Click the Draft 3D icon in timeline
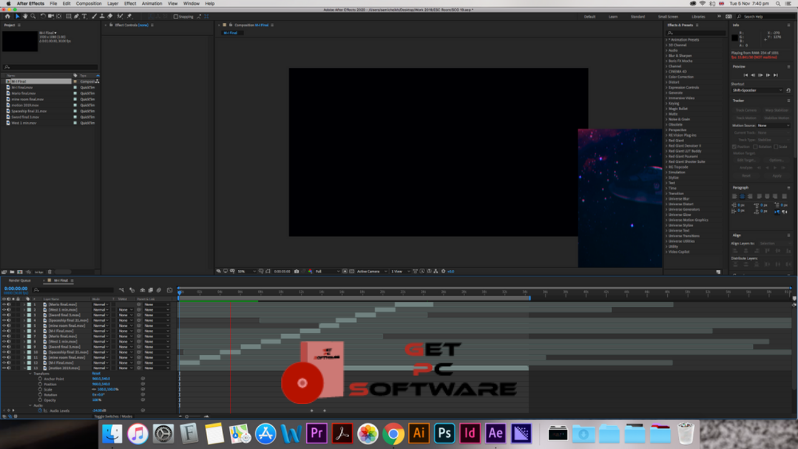This screenshot has width=798, height=449. pos(132,290)
